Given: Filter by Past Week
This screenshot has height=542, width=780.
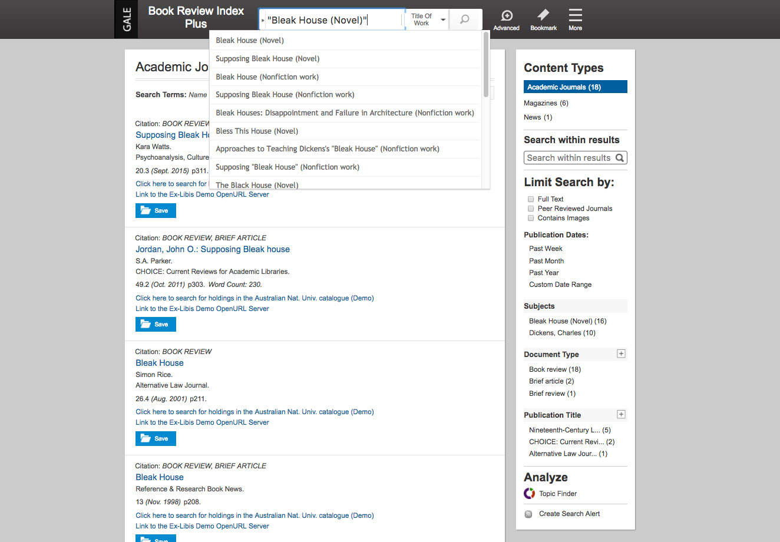Looking at the screenshot, I should click(546, 249).
